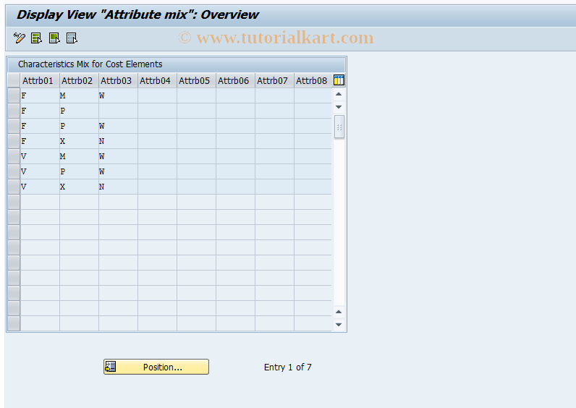Click Attrb03 cell W in F M W row
Screen dimensions: 576x408
[118, 95]
